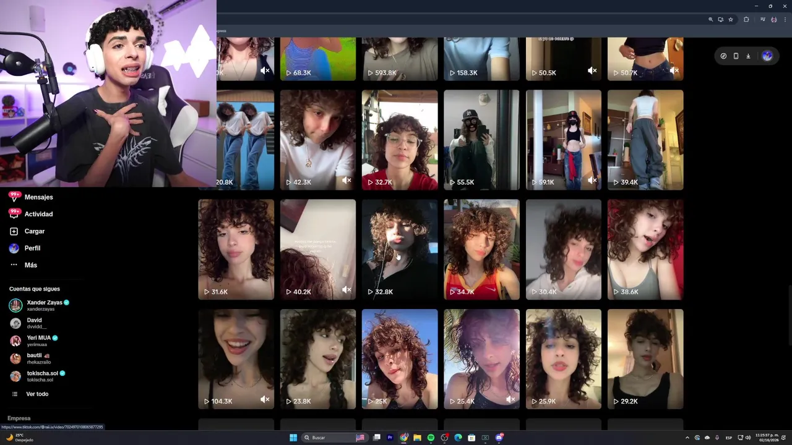Image resolution: width=792 pixels, height=445 pixels.
Task: Open the weather widget showing 25°C
Action: [20, 438]
